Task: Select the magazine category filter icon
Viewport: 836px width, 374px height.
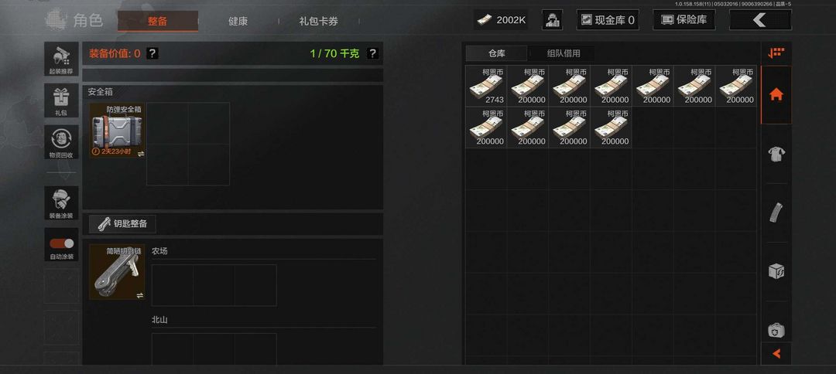Action: tap(776, 212)
